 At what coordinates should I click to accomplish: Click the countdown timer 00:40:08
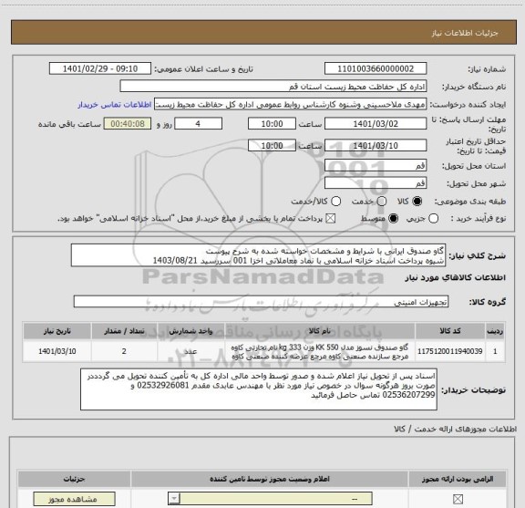(x=128, y=124)
